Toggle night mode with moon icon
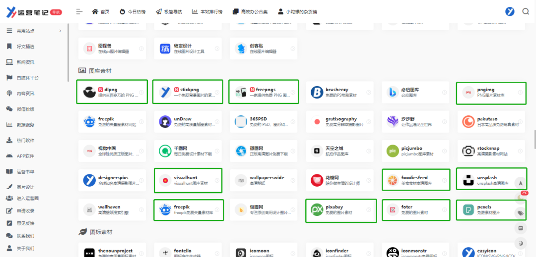The height and width of the screenshot is (257, 536). point(521,243)
